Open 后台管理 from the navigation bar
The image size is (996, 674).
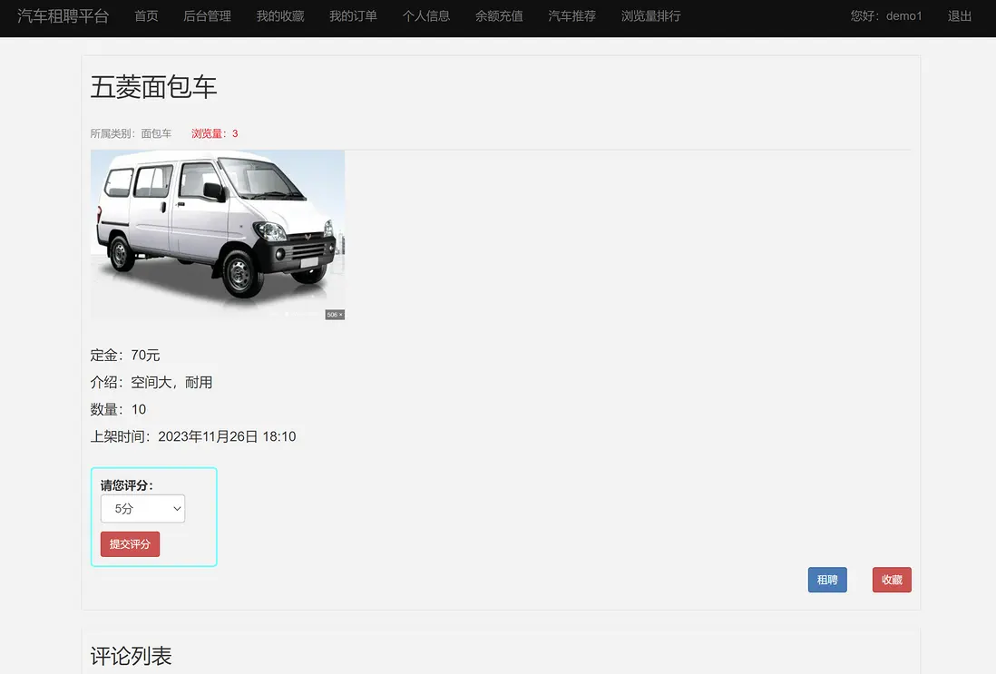207,16
